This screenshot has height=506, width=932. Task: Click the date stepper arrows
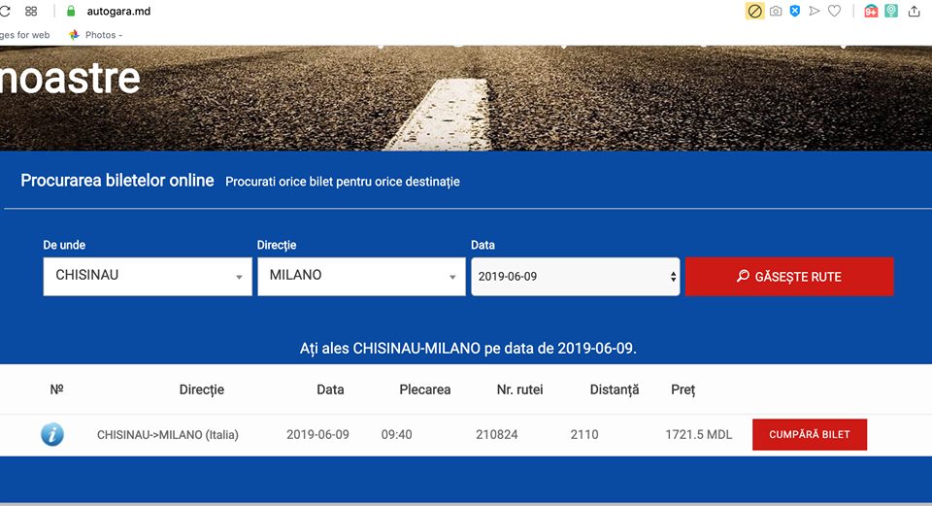click(x=673, y=277)
